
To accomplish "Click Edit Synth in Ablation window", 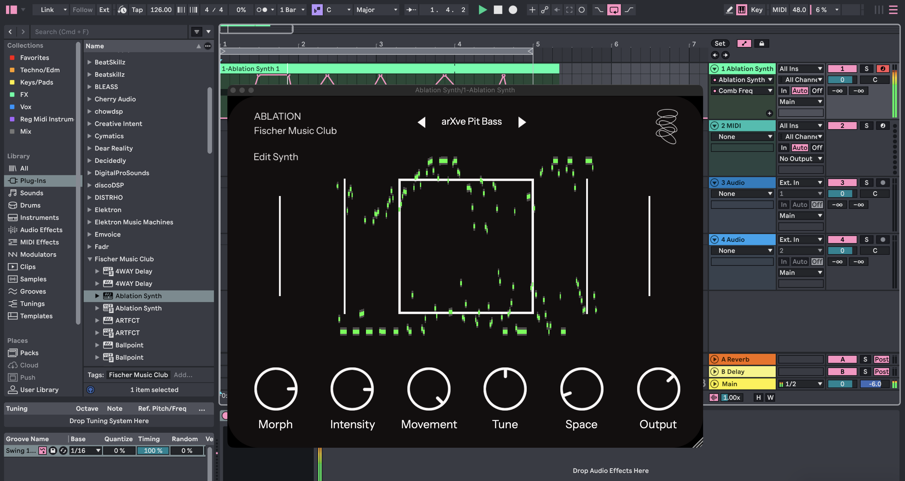I will [x=276, y=157].
